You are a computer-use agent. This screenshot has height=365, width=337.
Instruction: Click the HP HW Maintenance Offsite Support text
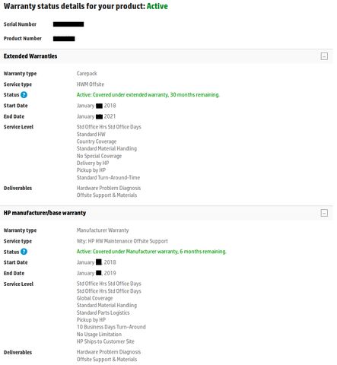pos(128,241)
